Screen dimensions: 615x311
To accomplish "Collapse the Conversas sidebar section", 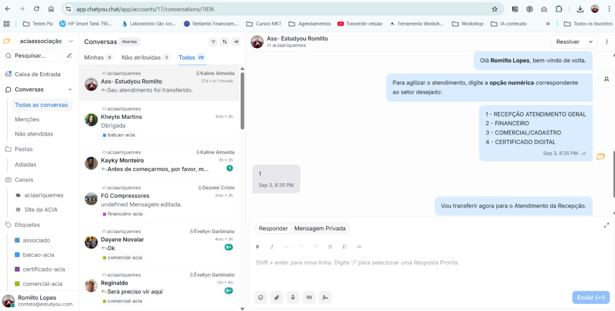I will point(70,89).
